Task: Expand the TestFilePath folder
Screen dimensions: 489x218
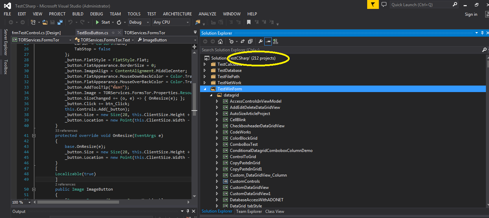Action: [x=205, y=77]
